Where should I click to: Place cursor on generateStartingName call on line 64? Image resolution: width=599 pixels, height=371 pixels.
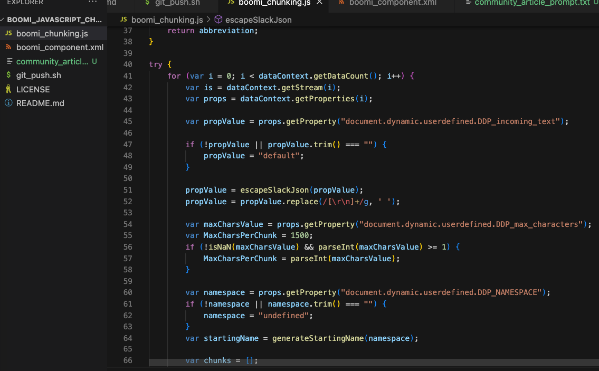point(318,338)
